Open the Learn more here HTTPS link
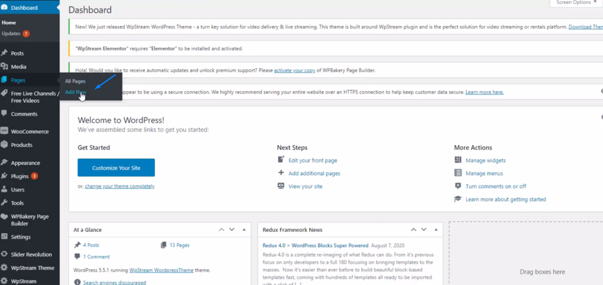Image resolution: width=603 pixels, height=285 pixels. point(485,92)
